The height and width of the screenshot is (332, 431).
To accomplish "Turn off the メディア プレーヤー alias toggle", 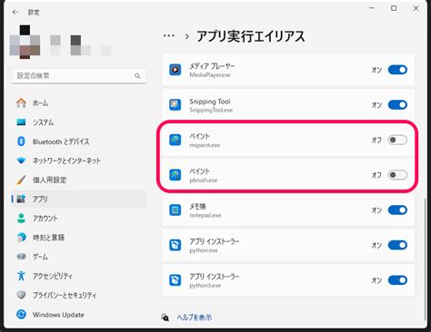I will point(397,70).
